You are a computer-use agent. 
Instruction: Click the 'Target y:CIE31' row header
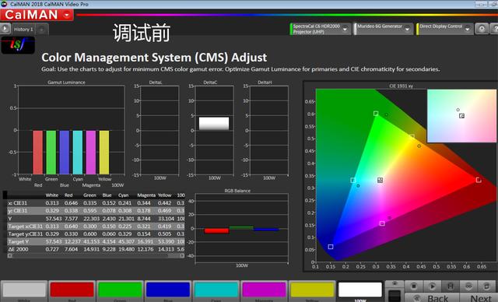click(26, 234)
